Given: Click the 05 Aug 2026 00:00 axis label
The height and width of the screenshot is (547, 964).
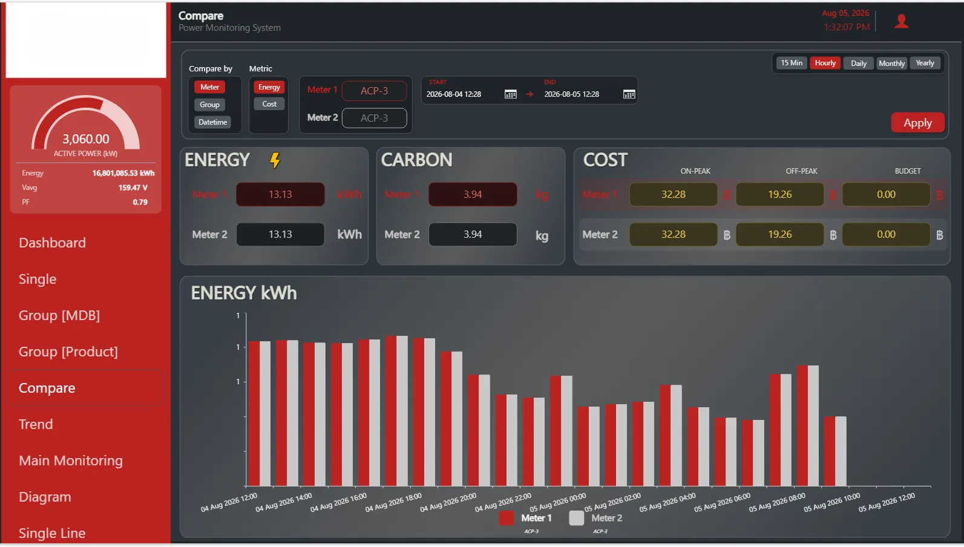Looking at the screenshot, I should coord(559,502).
